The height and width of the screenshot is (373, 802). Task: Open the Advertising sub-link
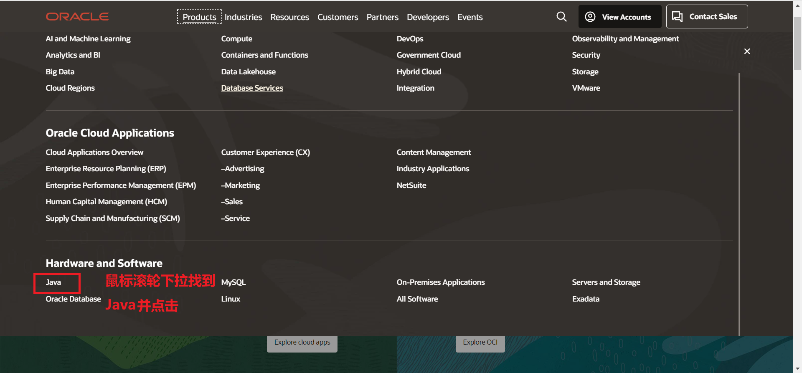point(243,169)
